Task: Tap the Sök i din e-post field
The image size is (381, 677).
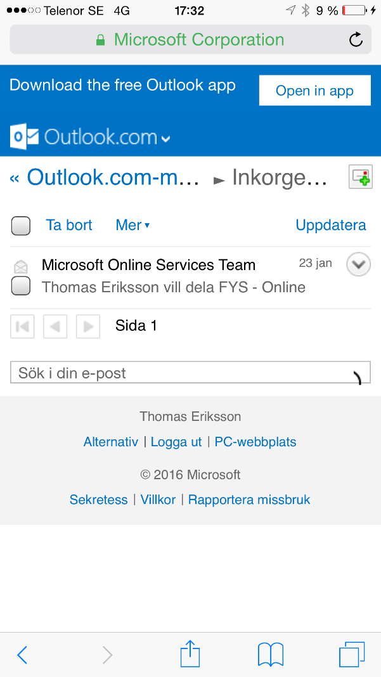Action: 190,372
